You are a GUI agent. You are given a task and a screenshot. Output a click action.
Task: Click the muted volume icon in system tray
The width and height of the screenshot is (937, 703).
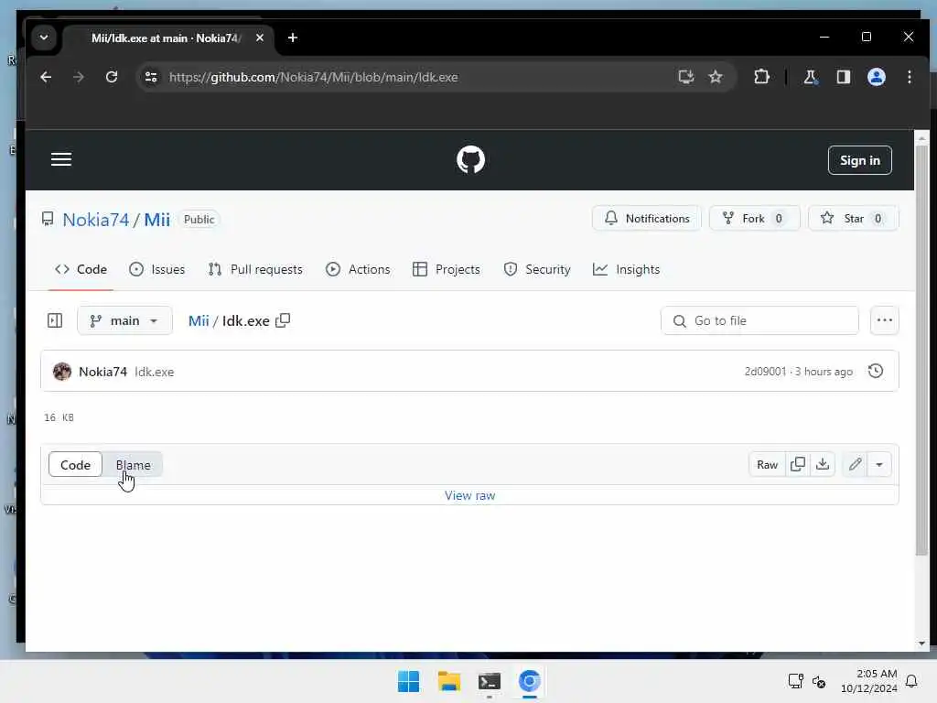819,681
